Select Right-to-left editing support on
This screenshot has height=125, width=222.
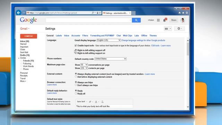click(x=76, y=53)
